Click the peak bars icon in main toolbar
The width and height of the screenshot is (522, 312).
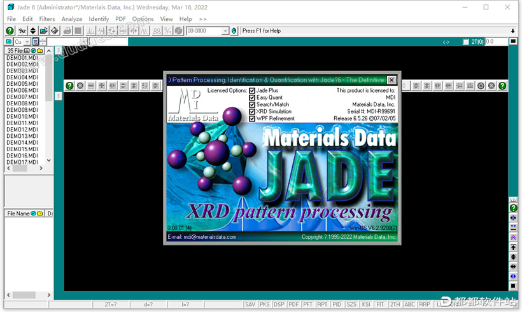pos(90,31)
